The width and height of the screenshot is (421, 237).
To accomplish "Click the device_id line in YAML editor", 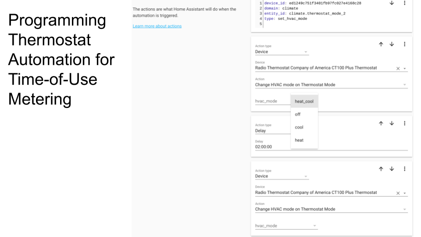I will coord(313,3).
